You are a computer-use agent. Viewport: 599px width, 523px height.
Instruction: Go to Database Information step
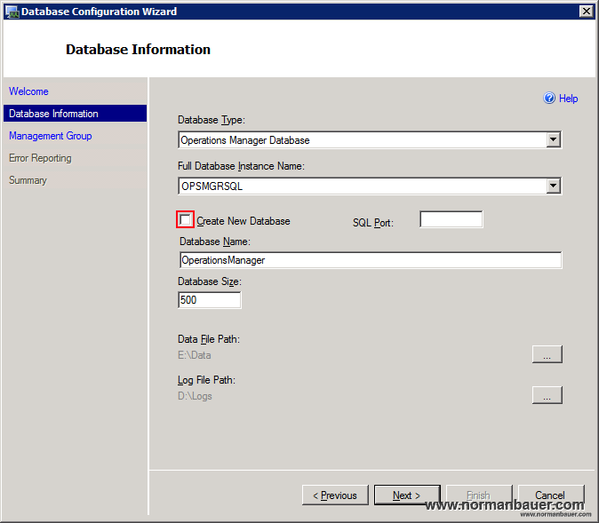53,114
